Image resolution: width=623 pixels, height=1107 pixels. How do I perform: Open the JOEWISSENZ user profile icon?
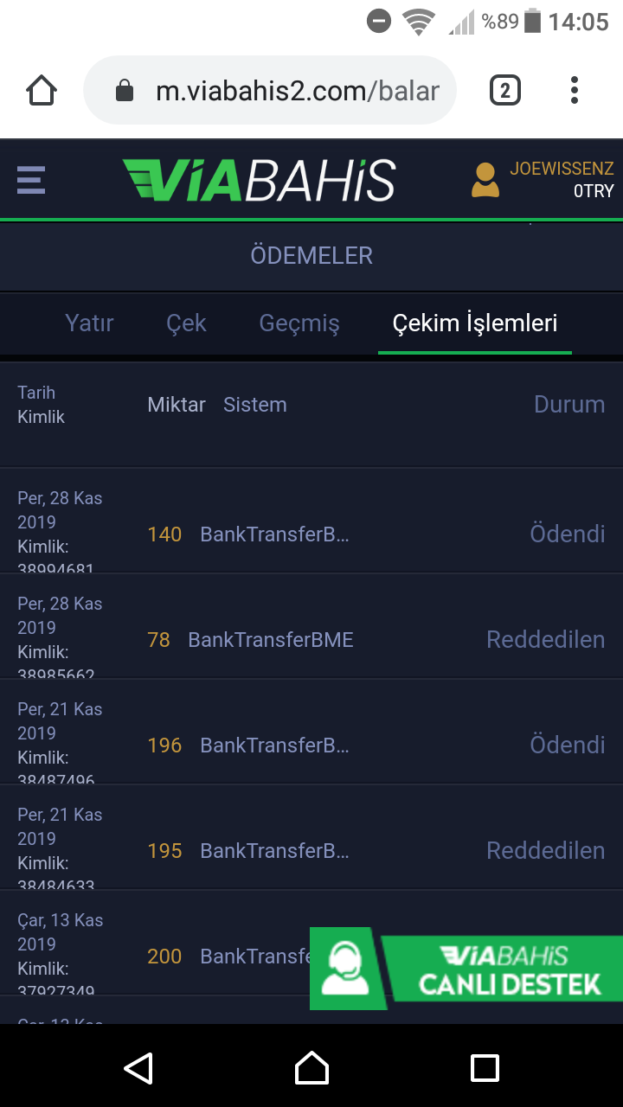[485, 180]
